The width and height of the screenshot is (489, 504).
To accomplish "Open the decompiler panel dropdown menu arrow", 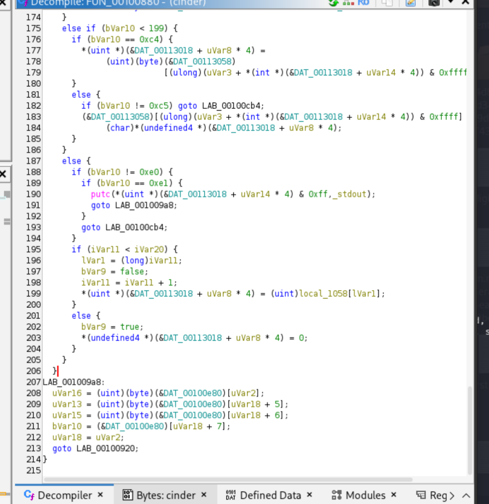I will (451, 2).
